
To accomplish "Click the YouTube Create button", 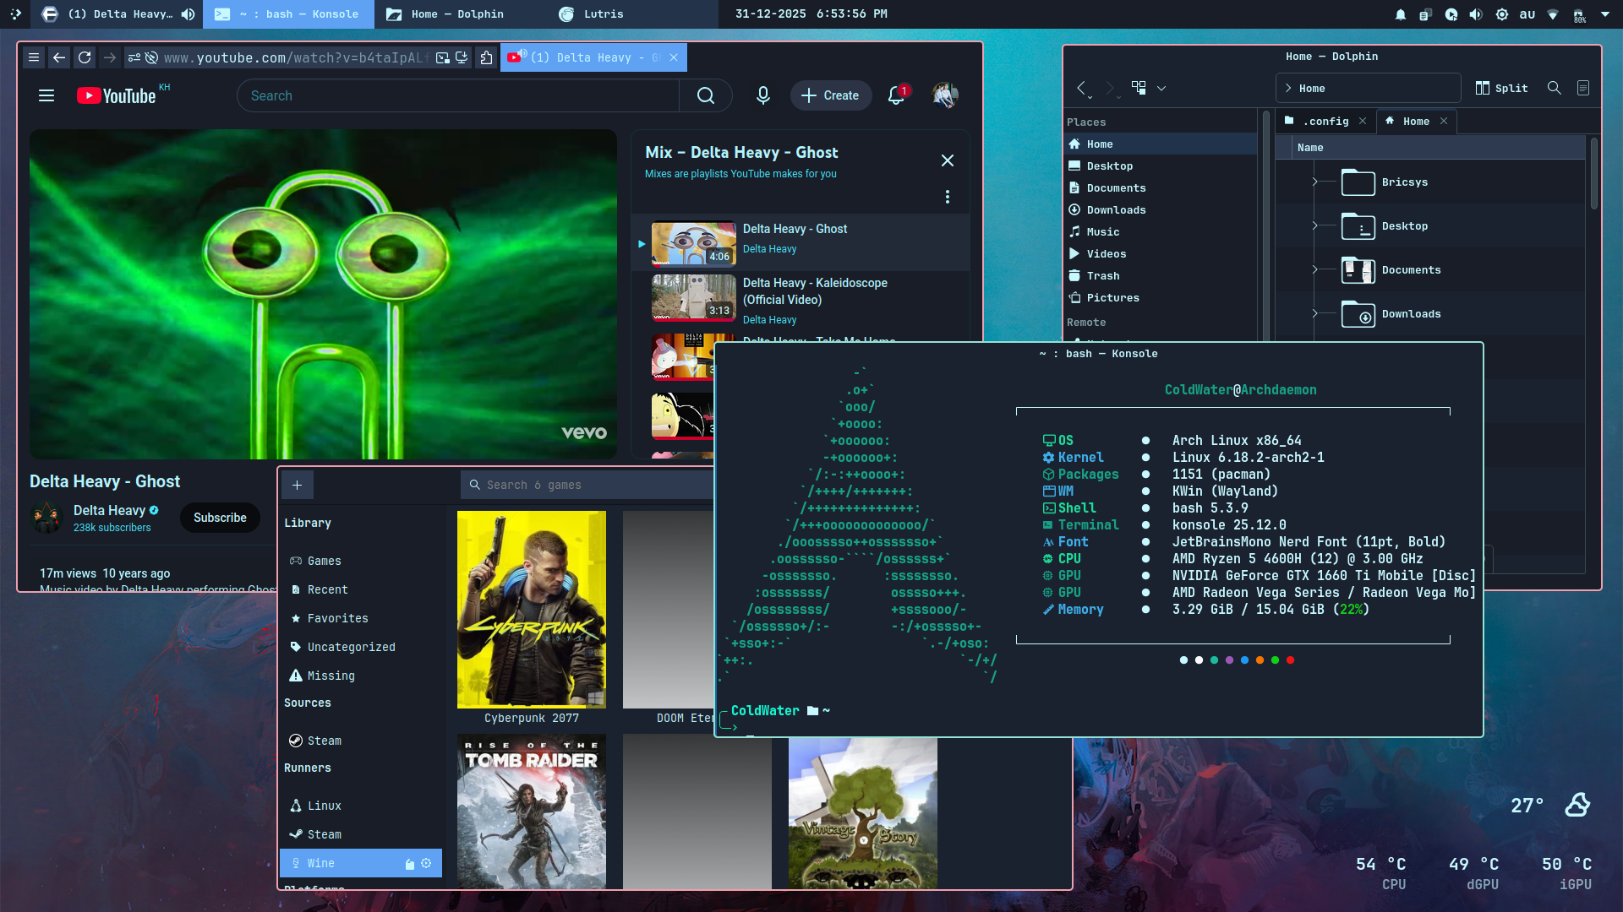I will tap(830, 95).
